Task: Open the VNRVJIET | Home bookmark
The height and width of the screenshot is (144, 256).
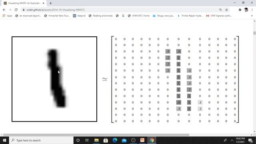Action: click(139, 16)
